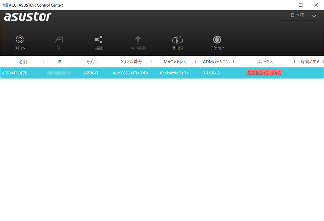Click the 有効にする column header
Viewport: 324px width, 221px height.
click(310, 62)
